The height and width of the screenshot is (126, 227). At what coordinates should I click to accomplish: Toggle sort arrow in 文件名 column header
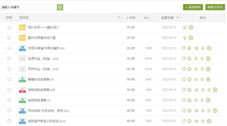pyautogui.click(x=119, y=17)
